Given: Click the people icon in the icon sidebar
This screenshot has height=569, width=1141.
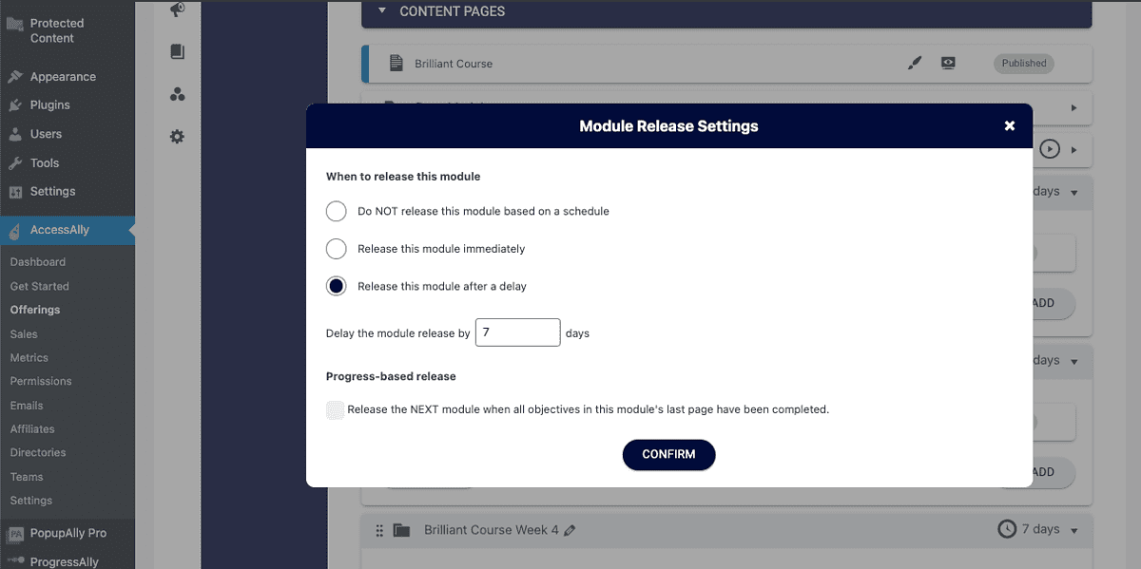Looking at the screenshot, I should 177,94.
